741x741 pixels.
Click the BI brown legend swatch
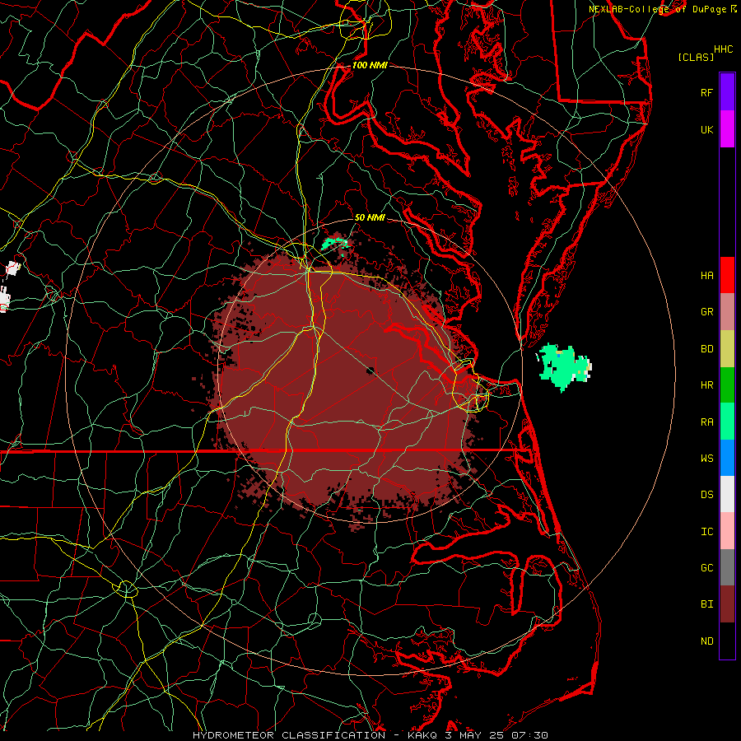pyautogui.click(x=727, y=604)
